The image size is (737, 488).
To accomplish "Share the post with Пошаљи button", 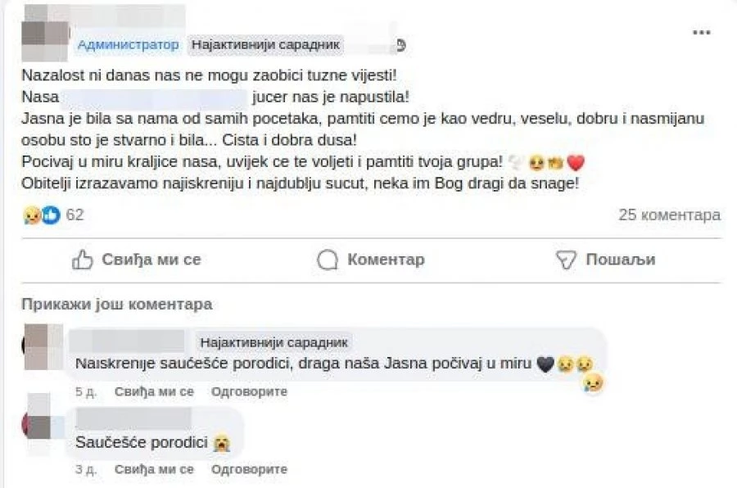I will coord(606,260).
